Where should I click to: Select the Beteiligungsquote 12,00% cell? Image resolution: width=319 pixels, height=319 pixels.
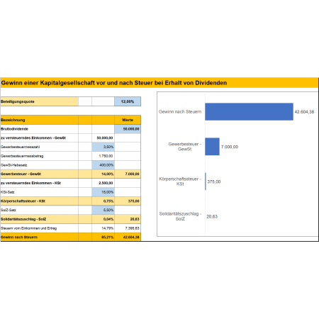[x=128, y=101]
